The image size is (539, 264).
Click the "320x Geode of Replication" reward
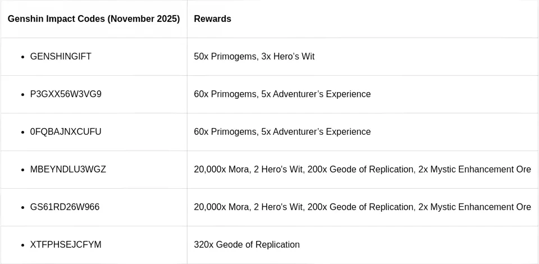[x=246, y=245]
